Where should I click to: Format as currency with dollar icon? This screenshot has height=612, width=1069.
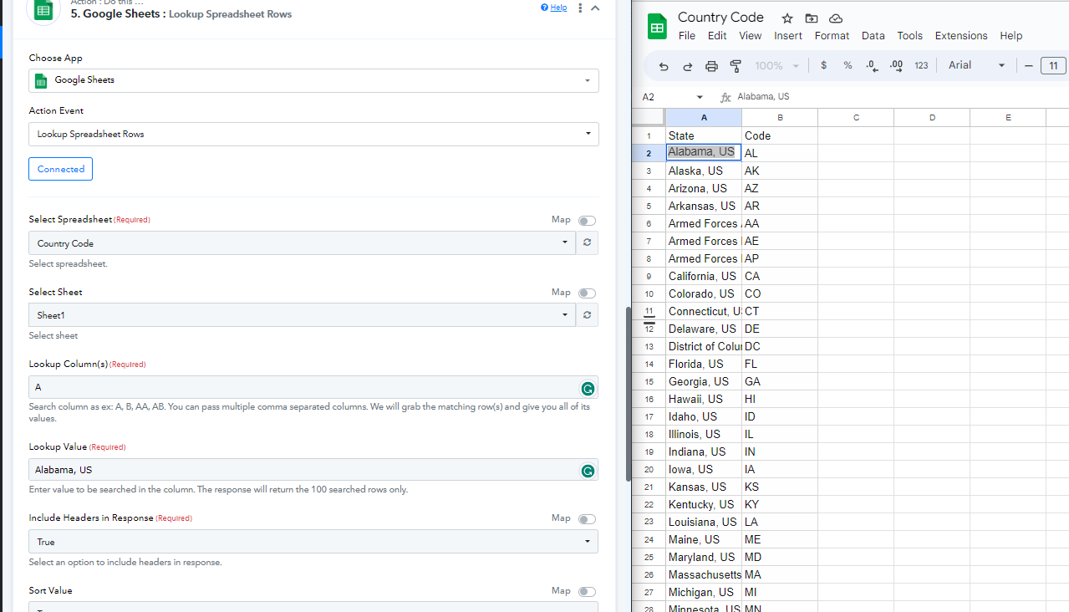pyautogui.click(x=823, y=65)
